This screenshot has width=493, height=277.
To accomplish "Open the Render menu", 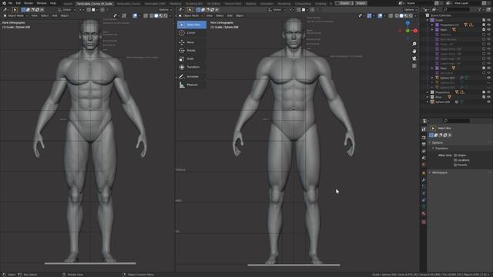I will click(x=29, y=3).
